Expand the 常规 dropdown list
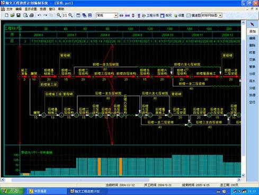 116,15
